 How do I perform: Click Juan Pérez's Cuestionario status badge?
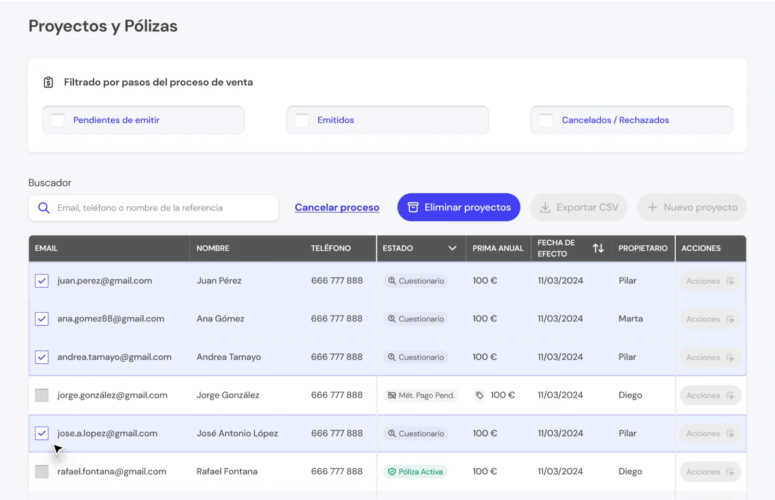[x=416, y=281]
